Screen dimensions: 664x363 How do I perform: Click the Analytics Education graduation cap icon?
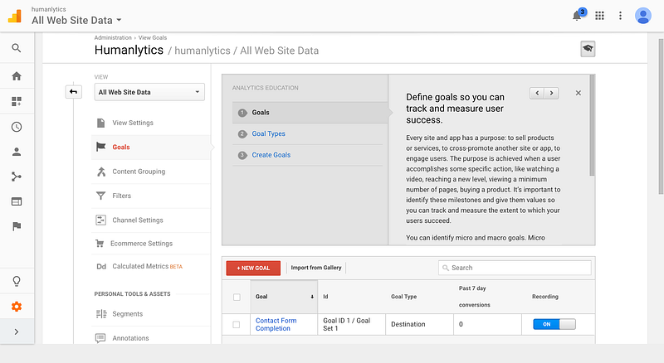[x=588, y=49]
